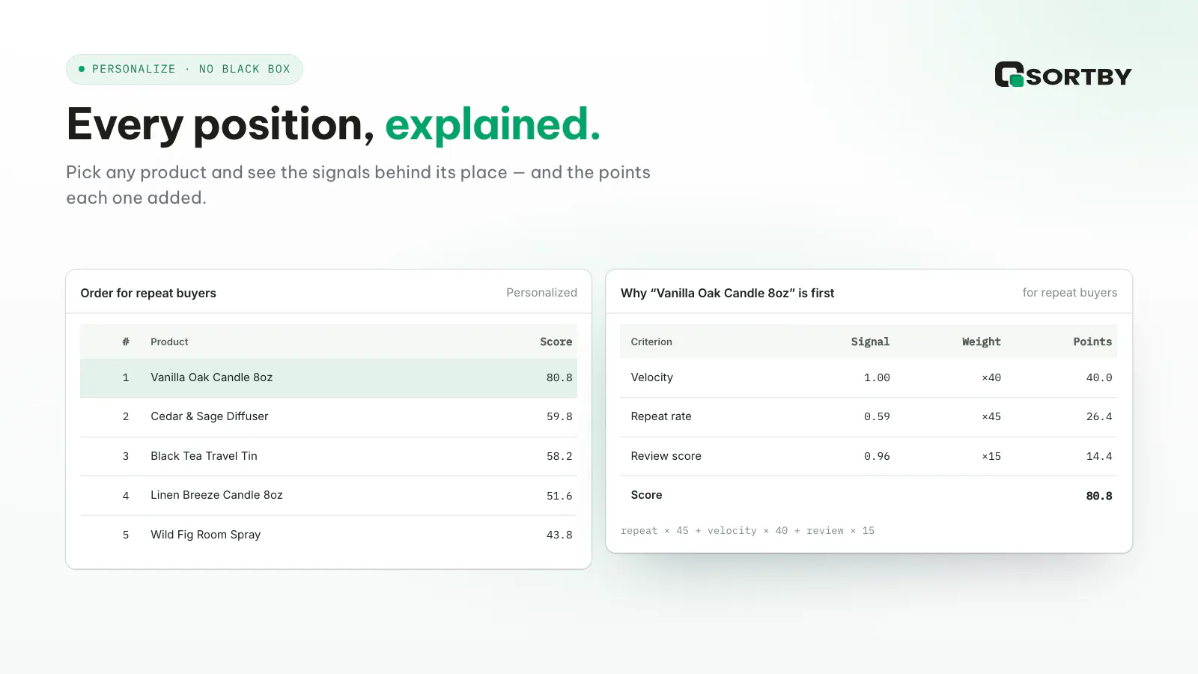Click the 40.0 points for Velocity
Screen dimensions: 1198x674
(x=1099, y=377)
